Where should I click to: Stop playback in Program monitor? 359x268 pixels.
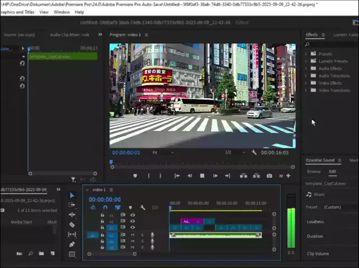pos(202,176)
